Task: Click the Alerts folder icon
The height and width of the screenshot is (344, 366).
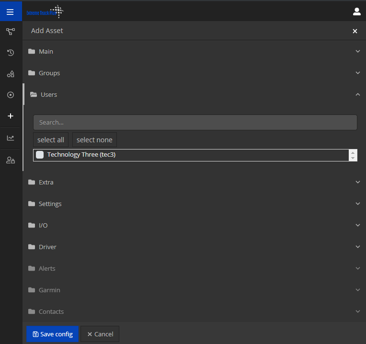Action: point(32,268)
